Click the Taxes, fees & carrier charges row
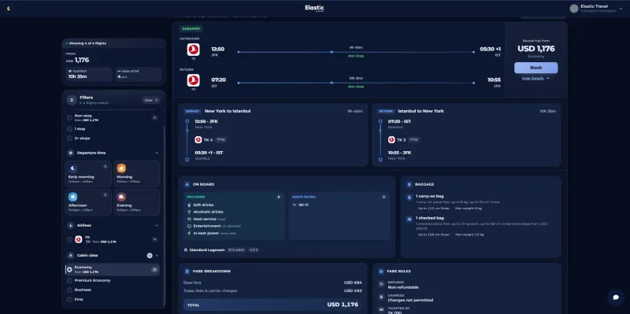Viewport: 630px width, 314px height. pyautogui.click(x=272, y=290)
